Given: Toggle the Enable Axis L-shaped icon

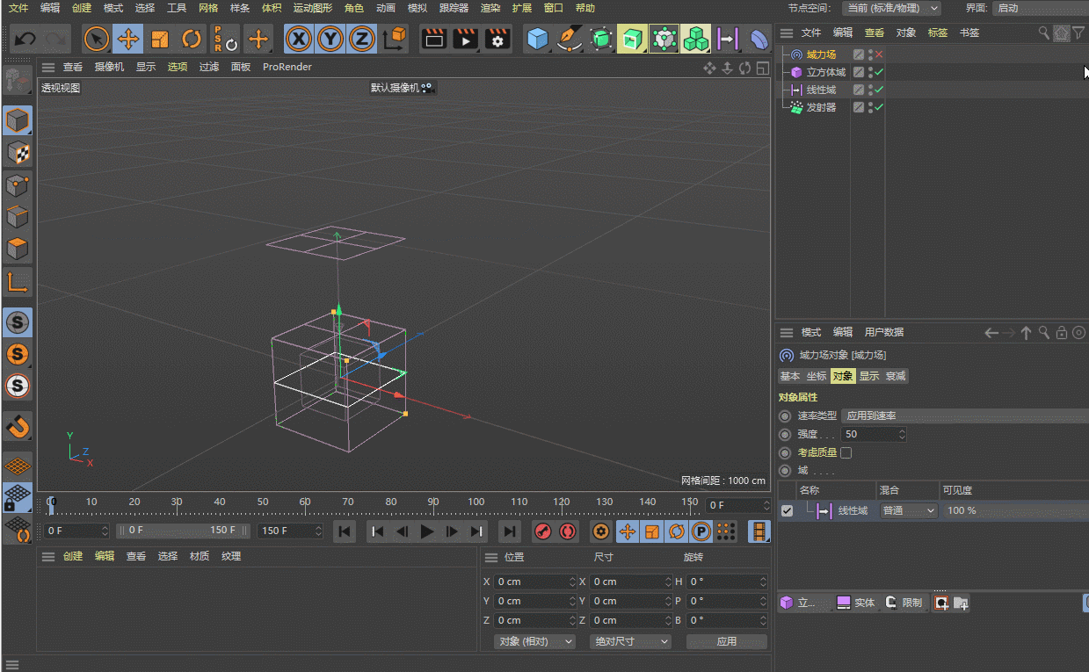Looking at the screenshot, I should click(18, 281).
